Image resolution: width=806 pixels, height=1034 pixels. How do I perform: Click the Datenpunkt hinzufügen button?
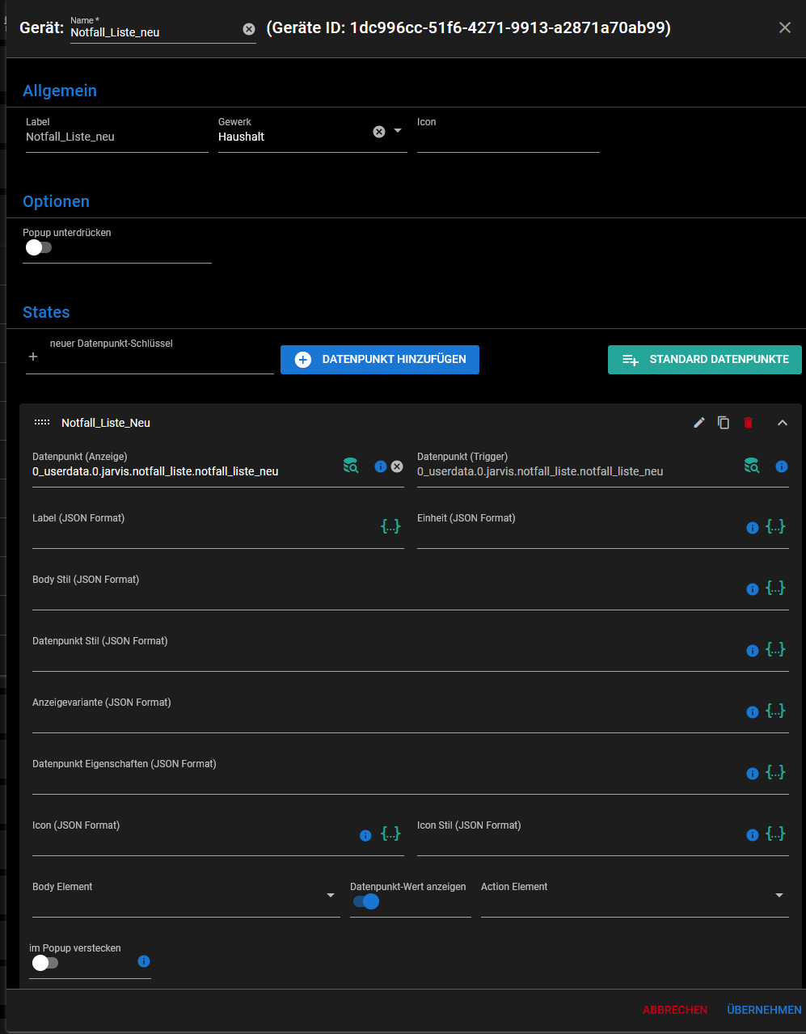click(380, 360)
